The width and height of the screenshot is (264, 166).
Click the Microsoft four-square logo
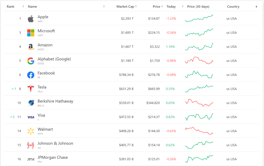coord(31,33)
